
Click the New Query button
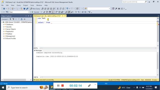point(35,9)
